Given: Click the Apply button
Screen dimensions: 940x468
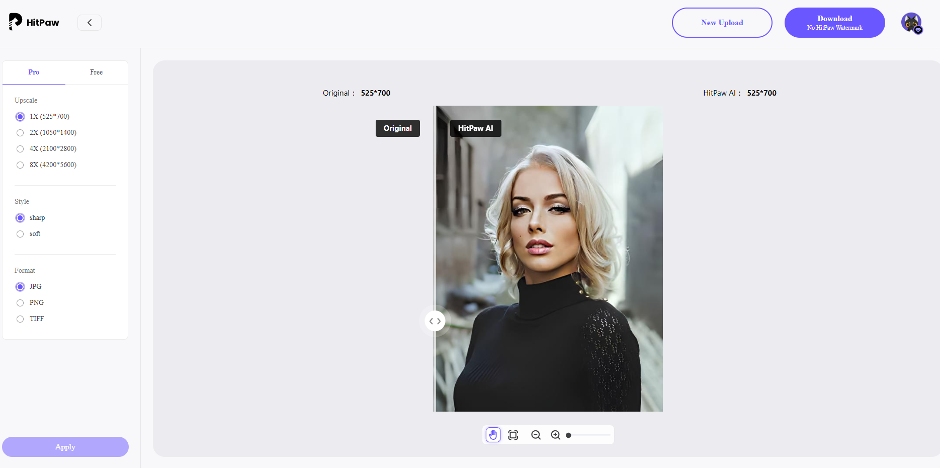Looking at the screenshot, I should [65, 447].
